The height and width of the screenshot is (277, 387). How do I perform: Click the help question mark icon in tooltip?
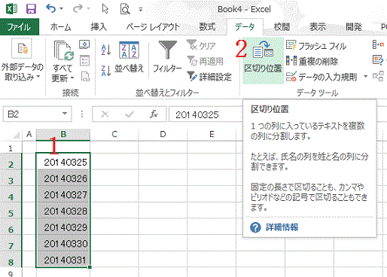tap(255, 227)
